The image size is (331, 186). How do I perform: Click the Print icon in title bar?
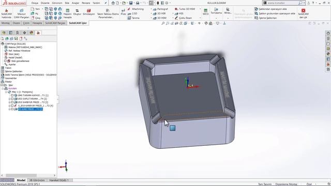pyautogui.click(x=138, y=3)
